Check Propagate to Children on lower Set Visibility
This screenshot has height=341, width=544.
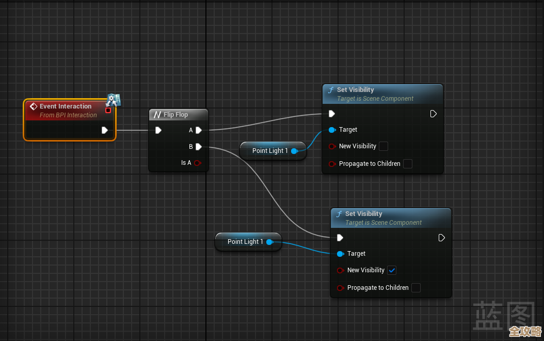tap(416, 288)
